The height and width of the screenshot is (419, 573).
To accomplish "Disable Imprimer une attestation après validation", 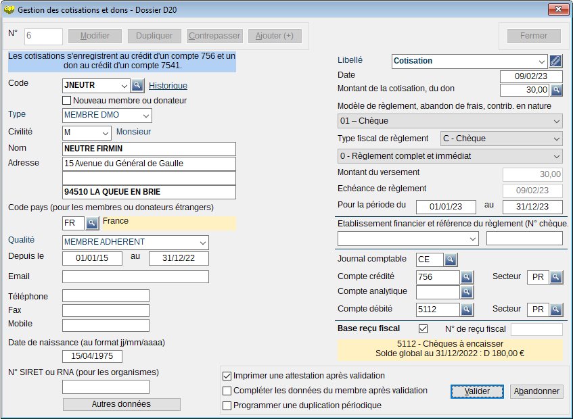I will pos(227,376).
